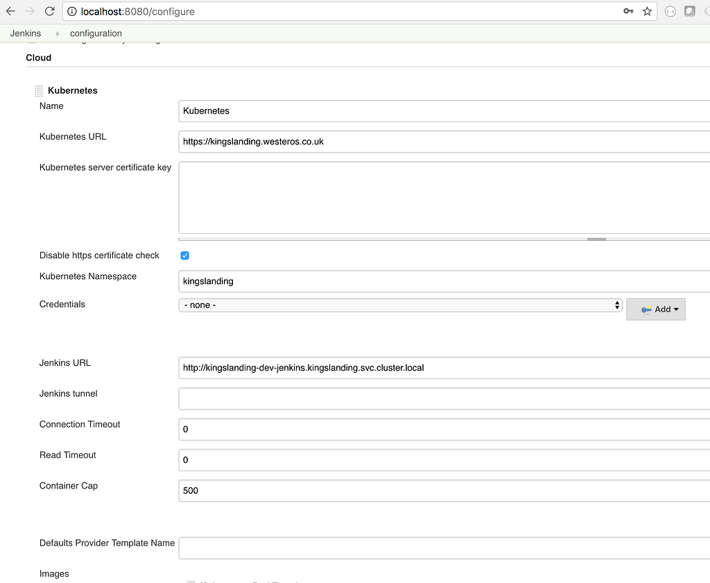Image resolution: width=710 pixels, height=583 pixels.
Task: Click the Disable https certificate check label
Action: pyautogui.click(x=99, y=255)
